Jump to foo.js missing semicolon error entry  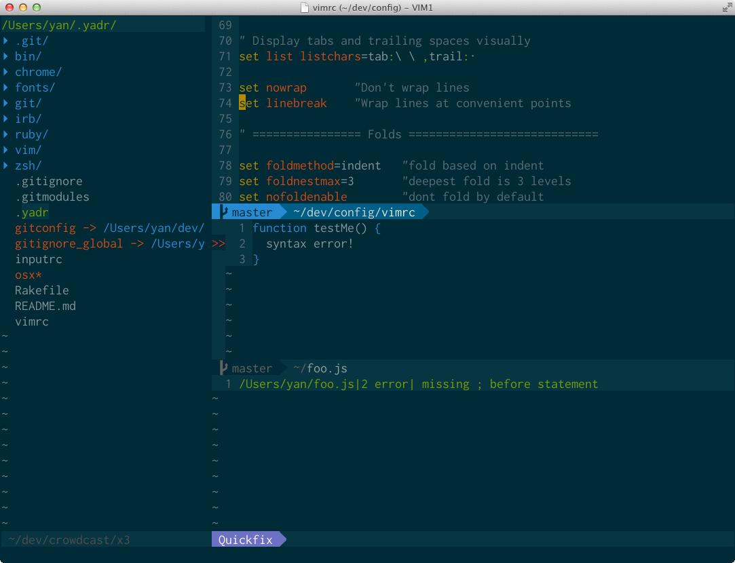(419, 384)
